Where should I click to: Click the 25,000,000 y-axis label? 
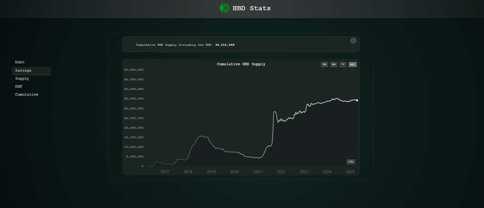coord(134,118)
